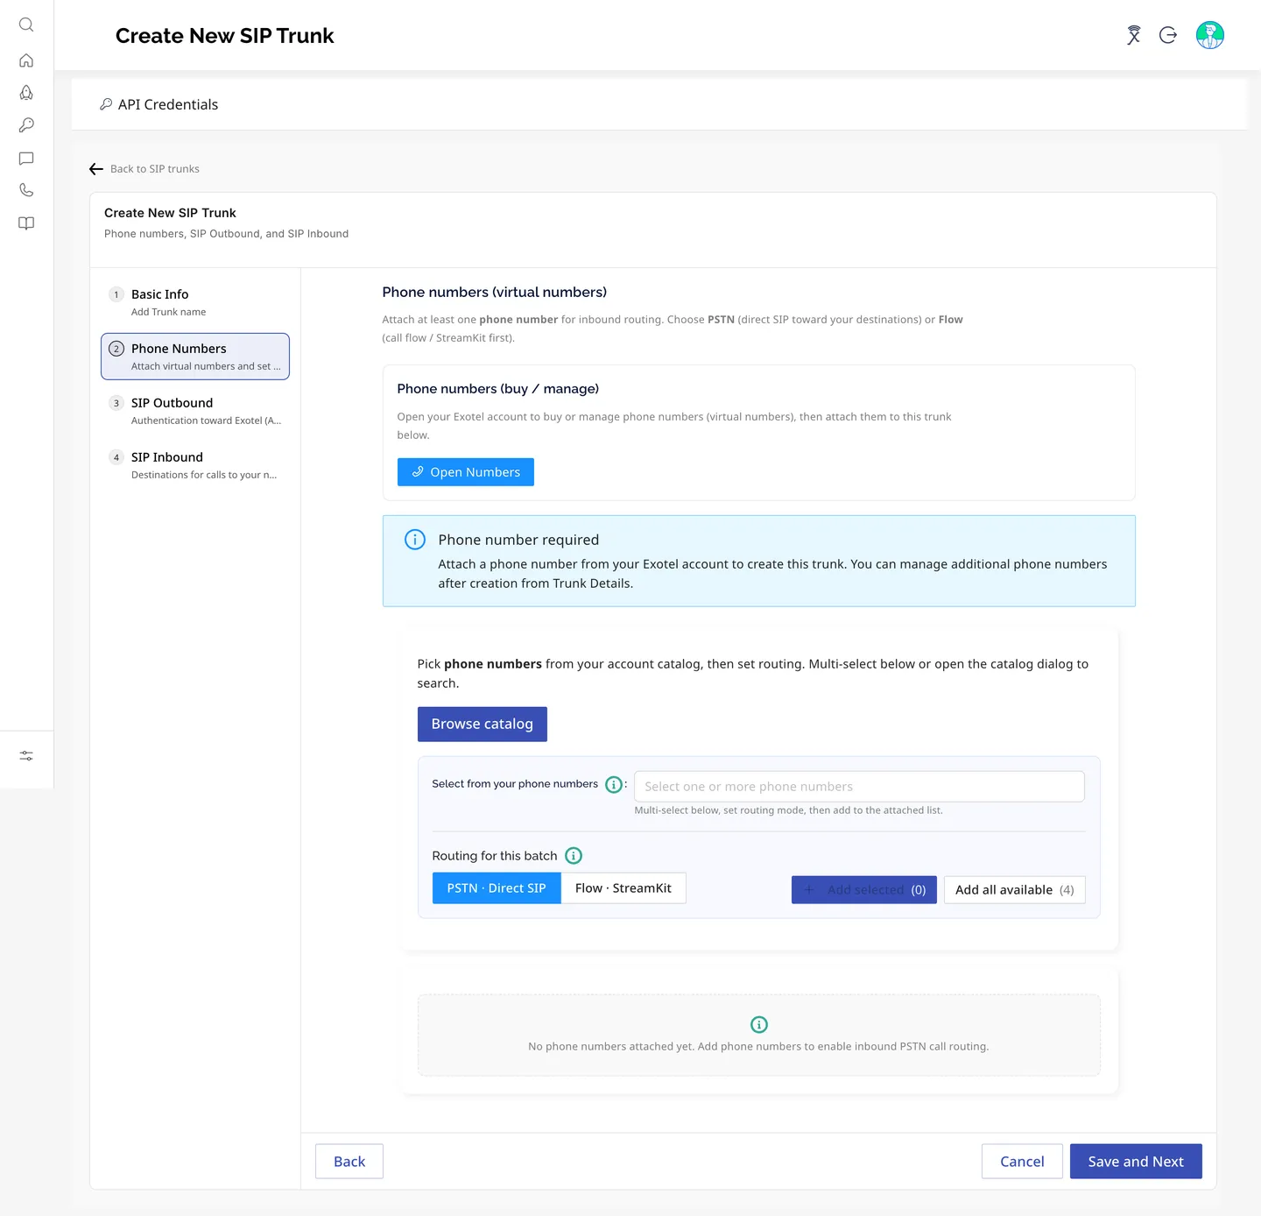Select Flow · StreamKit routing mode
Viewport: 1261px width, 1216px height.
click(623, 888)
